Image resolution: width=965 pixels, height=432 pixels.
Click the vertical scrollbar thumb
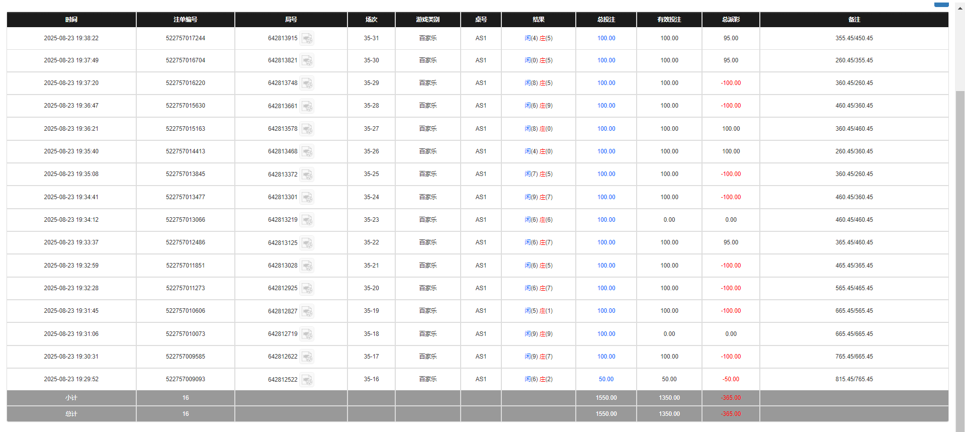click(960, 251)
